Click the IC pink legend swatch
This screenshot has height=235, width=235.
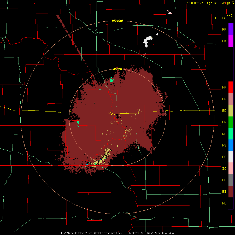coord(231,168)
